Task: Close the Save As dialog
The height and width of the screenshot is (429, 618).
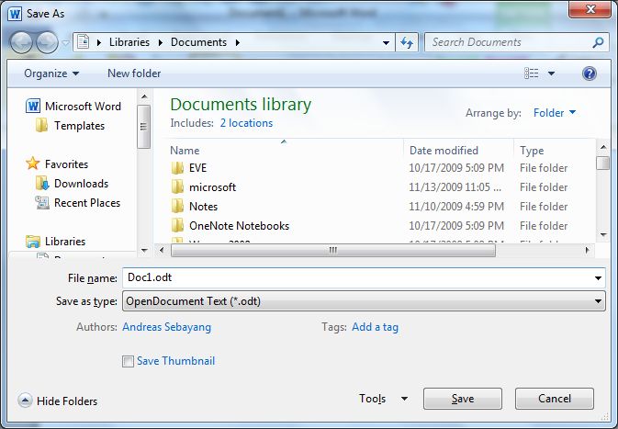Action: pyautogui.click(x=590, y=9)
